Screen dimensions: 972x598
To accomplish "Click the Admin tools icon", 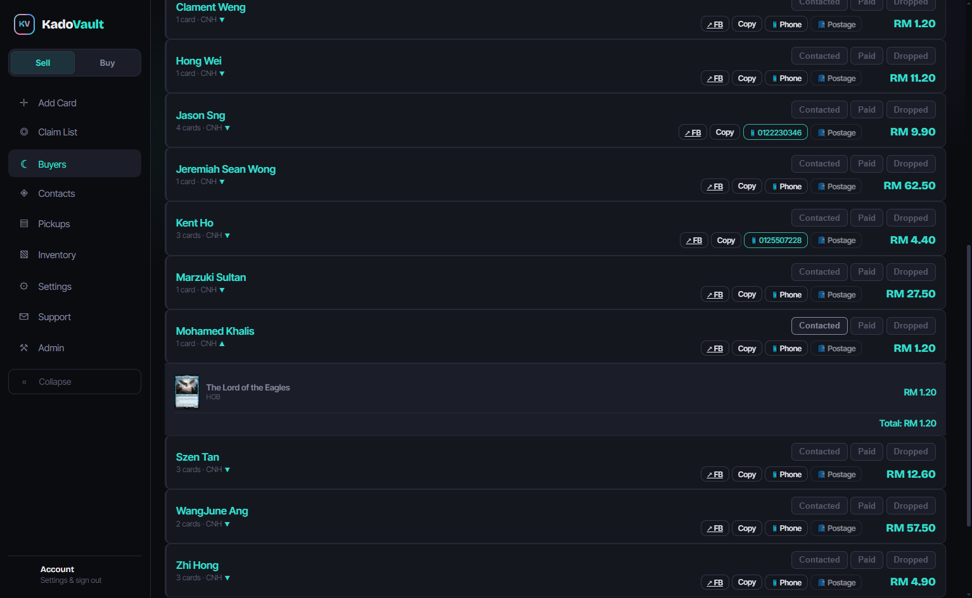I will tap(24, 347).
